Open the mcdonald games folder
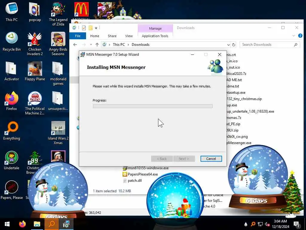 pos(58,74)
